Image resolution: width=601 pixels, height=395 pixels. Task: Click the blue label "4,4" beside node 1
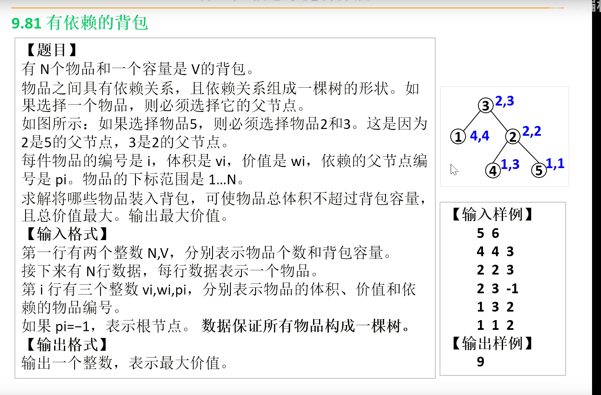pyautogui.click(x=480, y=136)
